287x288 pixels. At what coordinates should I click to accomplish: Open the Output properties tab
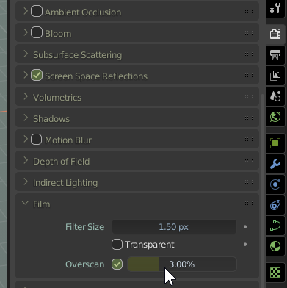point(275,55)
